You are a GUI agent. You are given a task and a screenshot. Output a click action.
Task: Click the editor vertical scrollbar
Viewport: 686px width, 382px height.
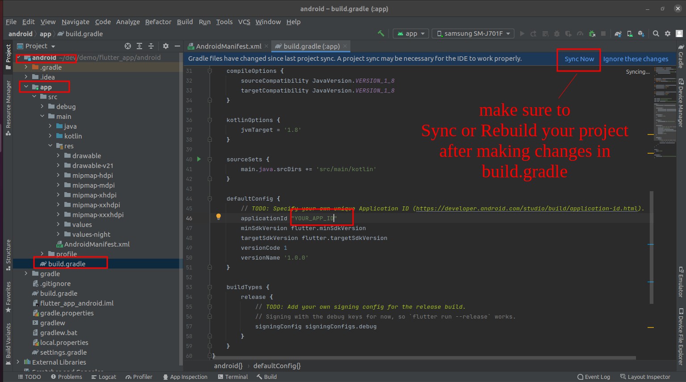click(x=652, y=248)
